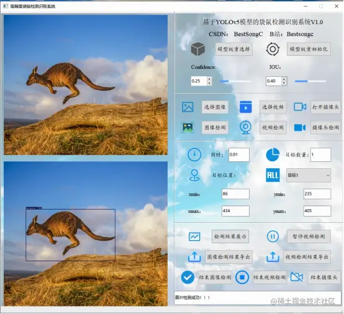The image size is (344, 314).
Task: Decrease the Confidence spinbox value
Action: [x=209, y=83]
